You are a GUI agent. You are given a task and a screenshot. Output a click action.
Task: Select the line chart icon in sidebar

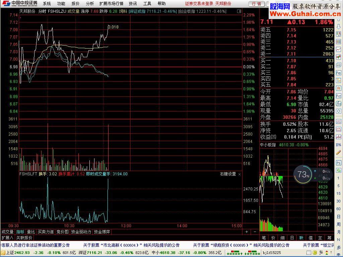pyautogui.click(x=338, y=49)
